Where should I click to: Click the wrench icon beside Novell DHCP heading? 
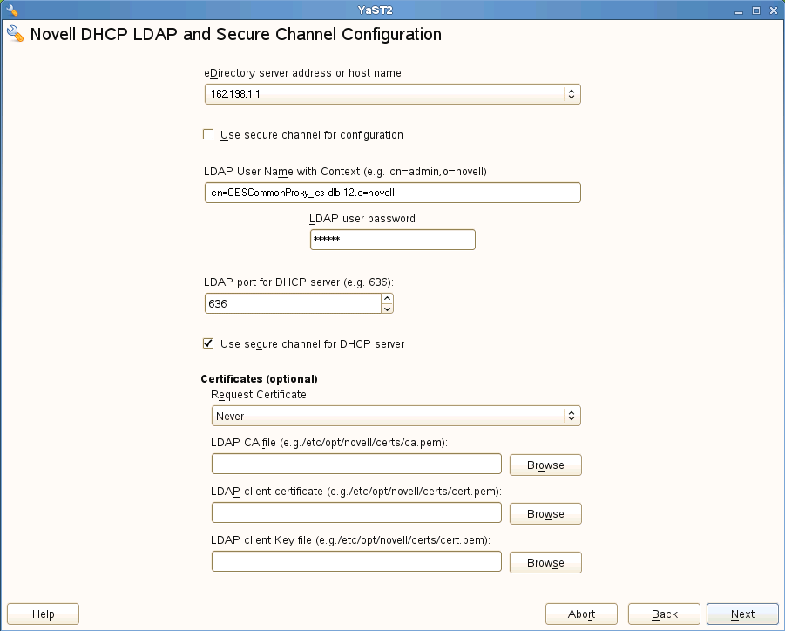tap(15, 34)
